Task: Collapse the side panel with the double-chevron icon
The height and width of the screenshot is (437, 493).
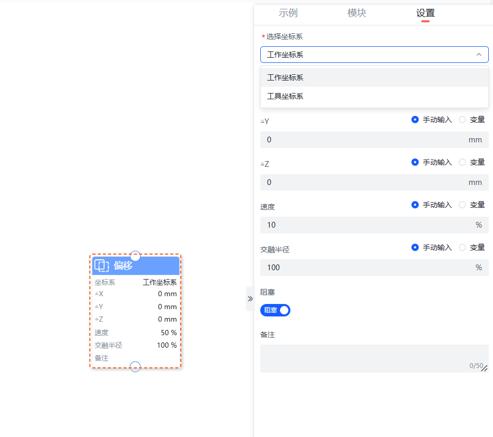Action: pos(250,299)
